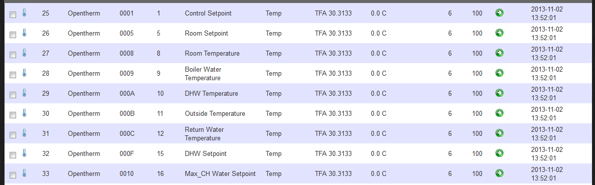
Task: Click green arrow for Control Setpoint row
Action: [x=500, y=13]
